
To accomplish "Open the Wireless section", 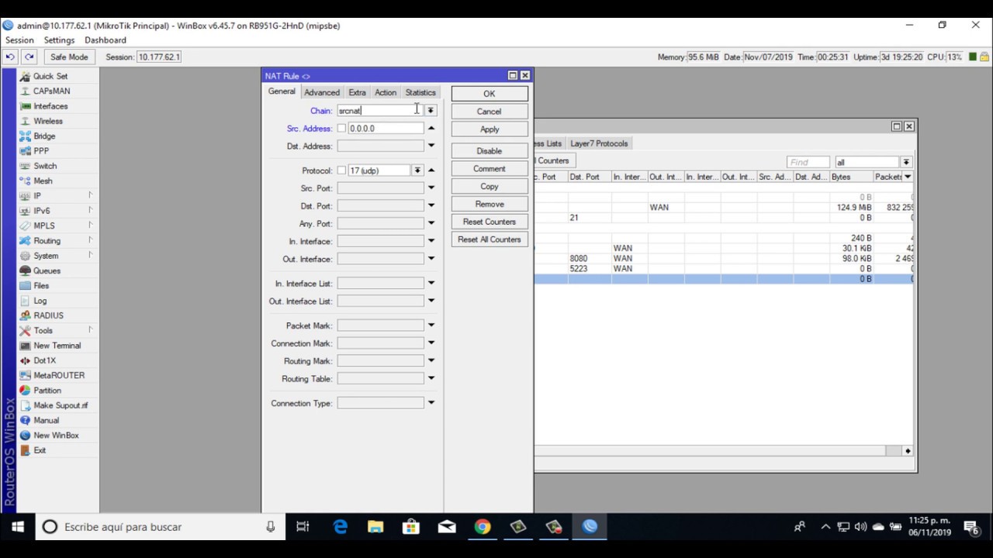I will [48, 121].
